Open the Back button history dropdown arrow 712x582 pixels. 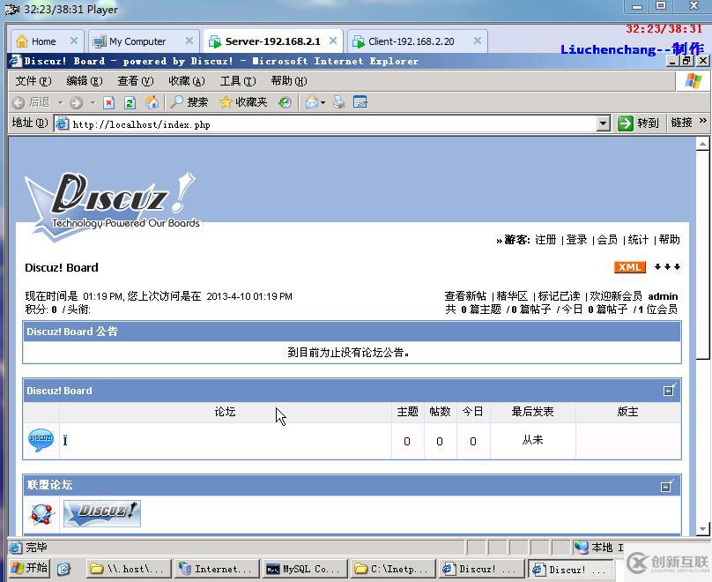61,102
